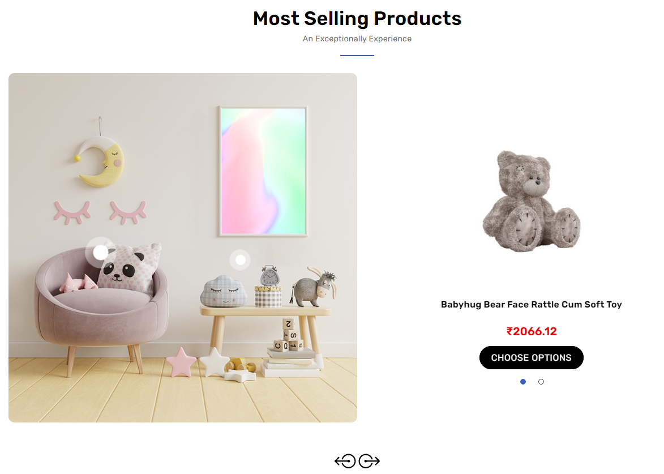Click the yellow sleeping moon wall decoration
664x474 pixels.
coord(102,163)
